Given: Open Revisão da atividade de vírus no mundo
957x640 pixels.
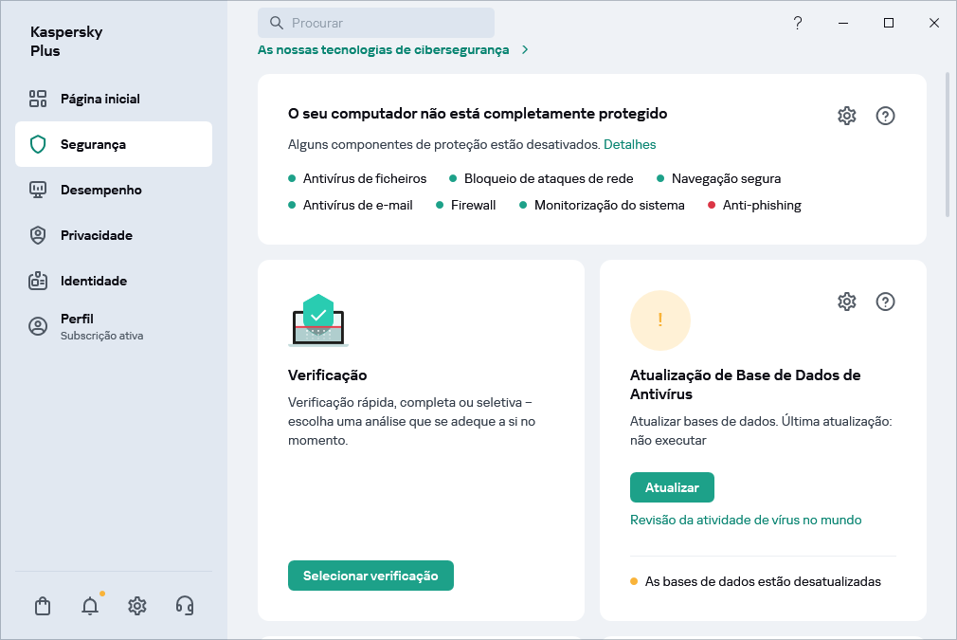Looking at the screenshot, I should [x=747, y=520].
